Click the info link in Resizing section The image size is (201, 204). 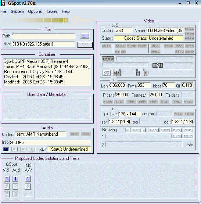(x=190, y=145)
